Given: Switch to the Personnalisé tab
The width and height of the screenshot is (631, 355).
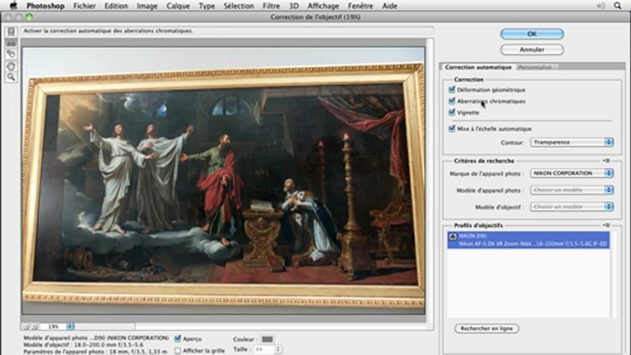Looking at the screenshot, I should coord(537,67).
